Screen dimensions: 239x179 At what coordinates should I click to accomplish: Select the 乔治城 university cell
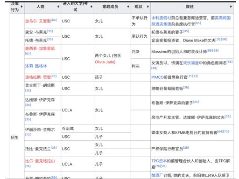(68, 129)
